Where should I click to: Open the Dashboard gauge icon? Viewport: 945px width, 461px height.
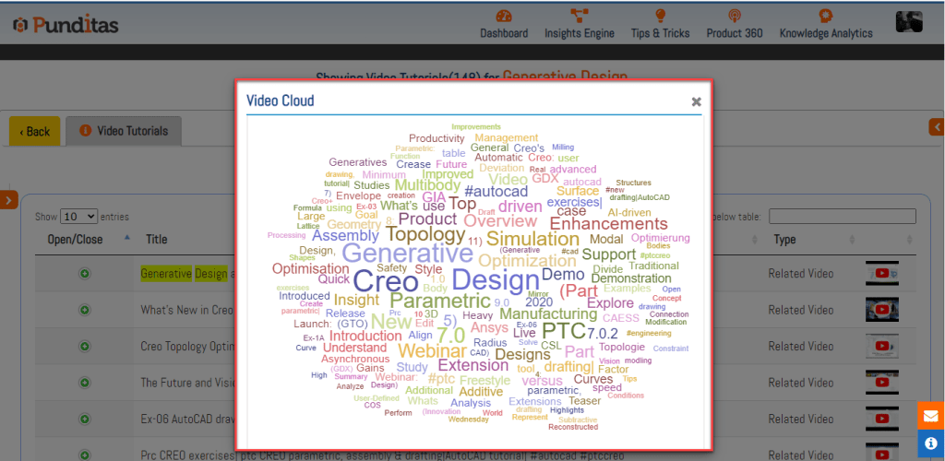[504, 16]
